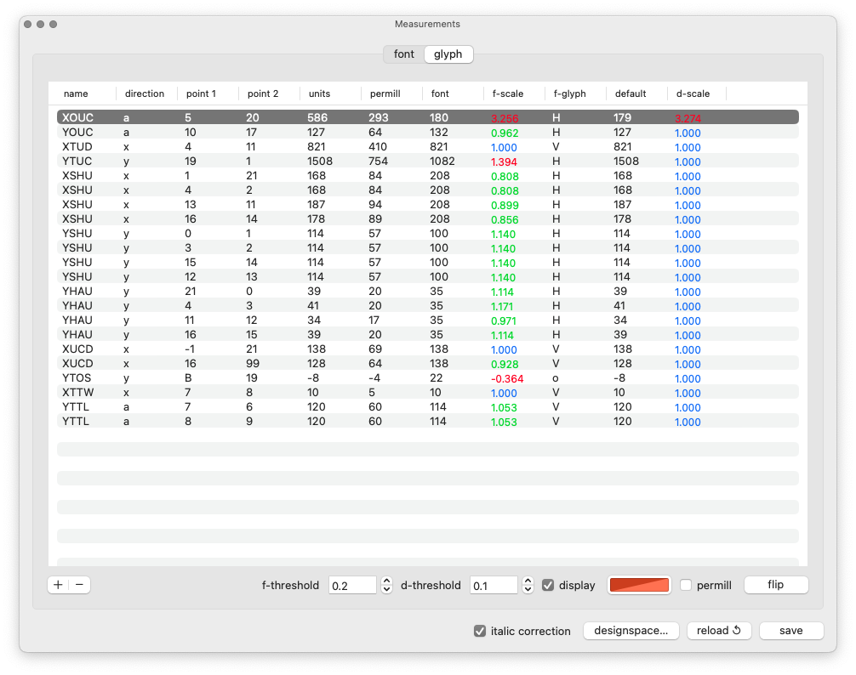Toggle the display checkbox
This screenshot has height=675, width=856.
548,585
